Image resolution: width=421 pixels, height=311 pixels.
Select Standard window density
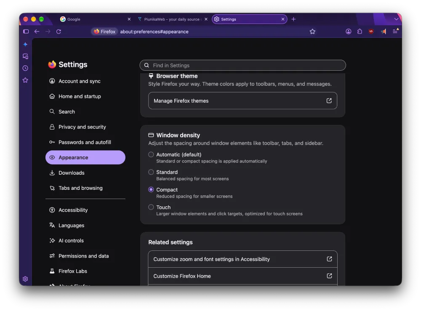pos(151,172)
